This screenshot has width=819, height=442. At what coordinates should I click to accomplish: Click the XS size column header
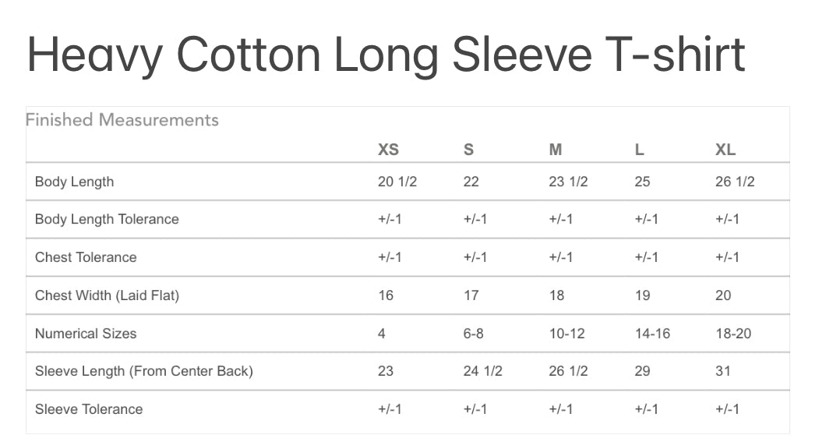coord(388,150)
